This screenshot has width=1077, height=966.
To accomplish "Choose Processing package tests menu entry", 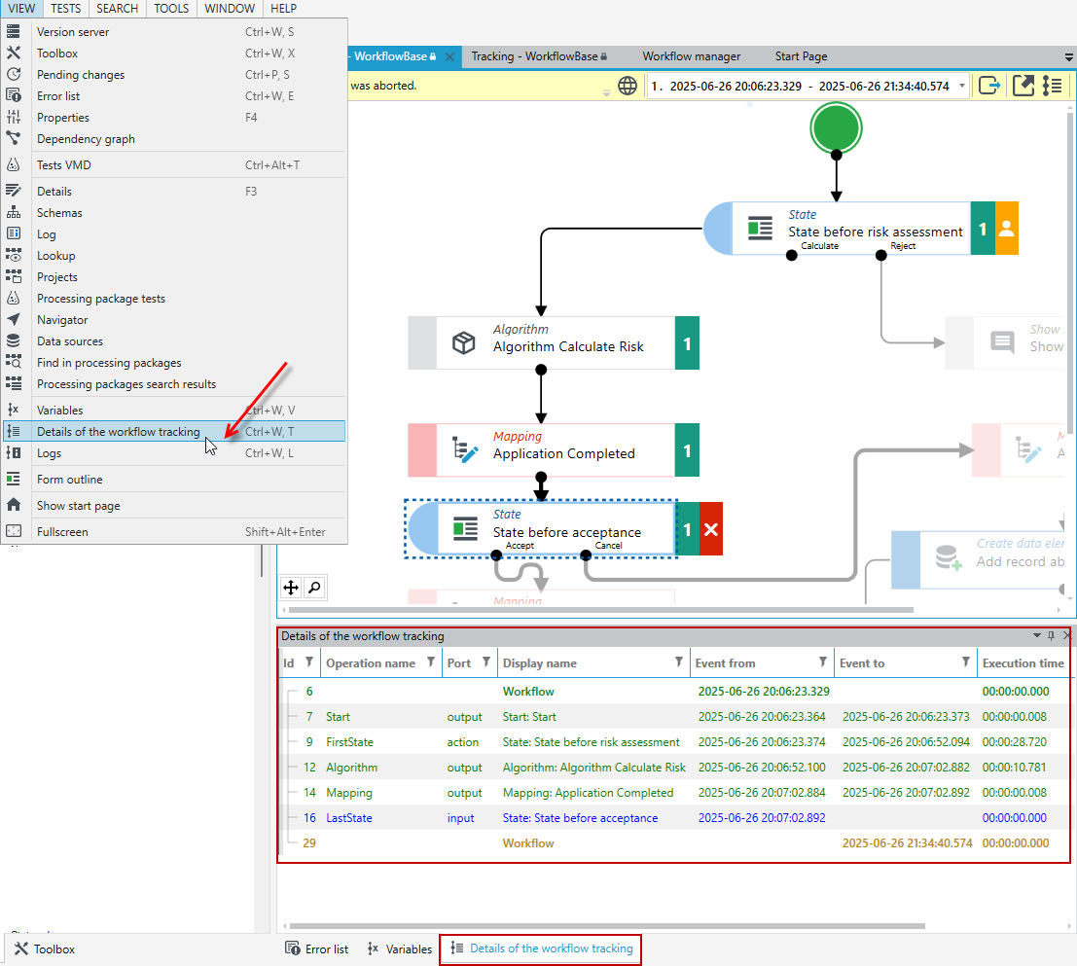I will (x=174, y=298).
